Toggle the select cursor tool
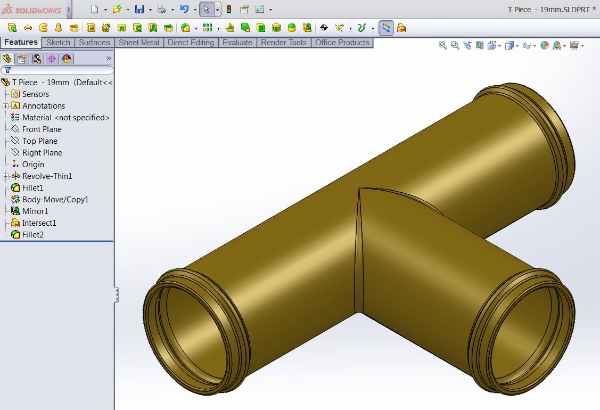 (207, 9)
